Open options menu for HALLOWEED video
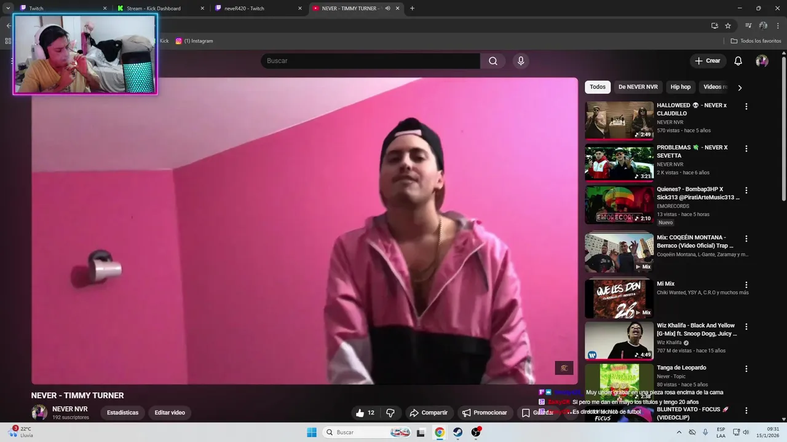The width and height of the screenshot is (787, 442). tap(746, 106)
